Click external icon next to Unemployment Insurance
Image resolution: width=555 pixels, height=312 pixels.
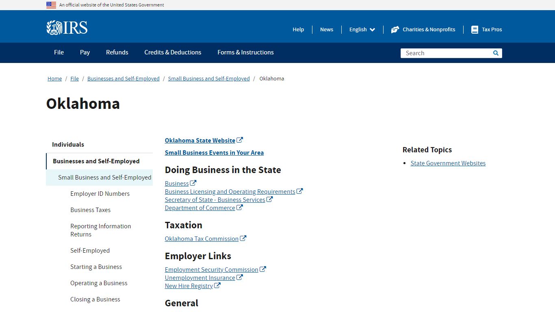pos(240,277)
